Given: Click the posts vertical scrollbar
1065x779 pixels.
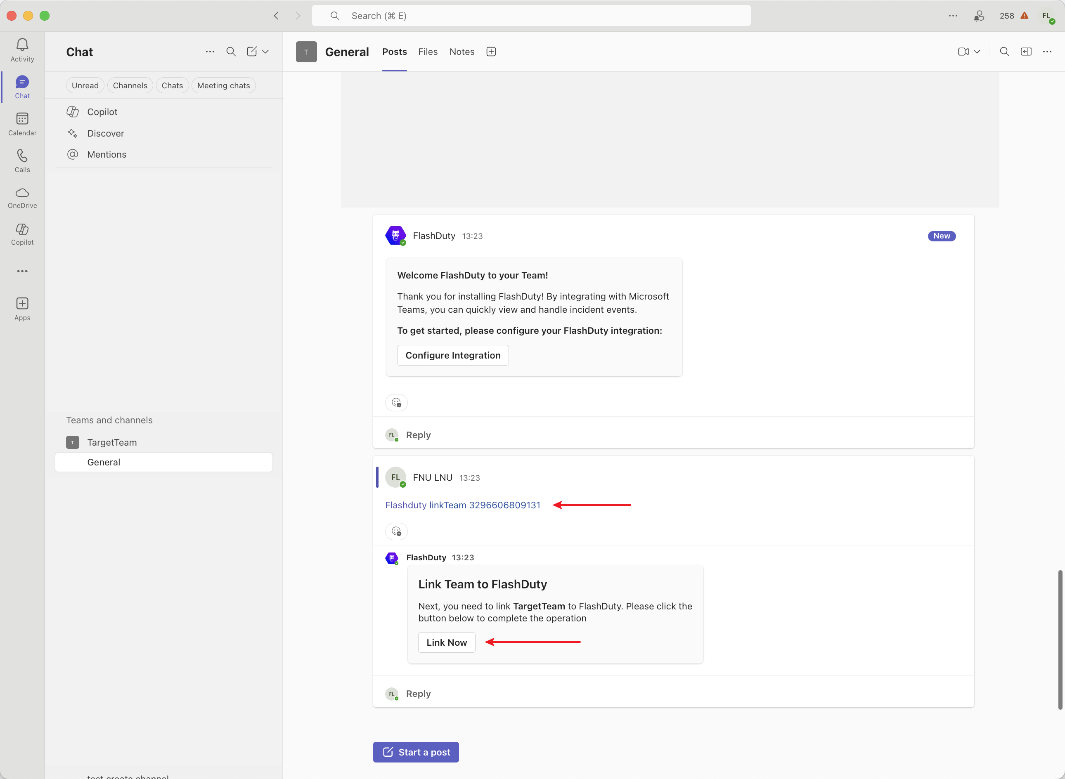Looking at the screenshot, I should [1060, 640].
